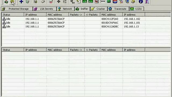172x97 pixels.
Task: Click the blue plus Add to list icon
Action: pos(21,2)
